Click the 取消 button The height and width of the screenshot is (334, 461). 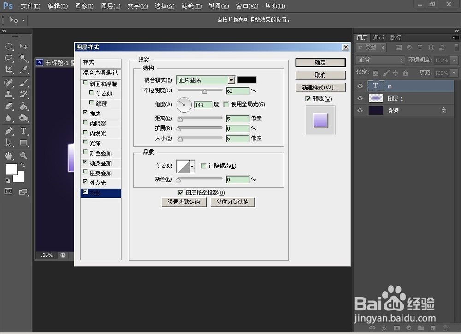tap(320, 75)
